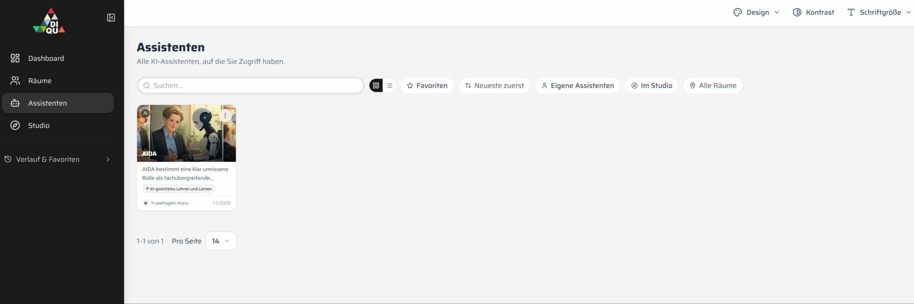Click the date 1.3.2026
Viewport: 914px width, 304px height.
(221, 203)
